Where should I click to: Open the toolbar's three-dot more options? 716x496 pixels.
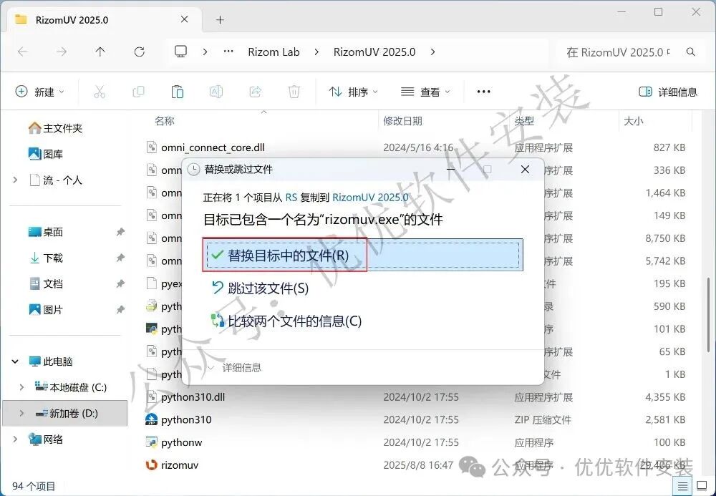point(483,92)
